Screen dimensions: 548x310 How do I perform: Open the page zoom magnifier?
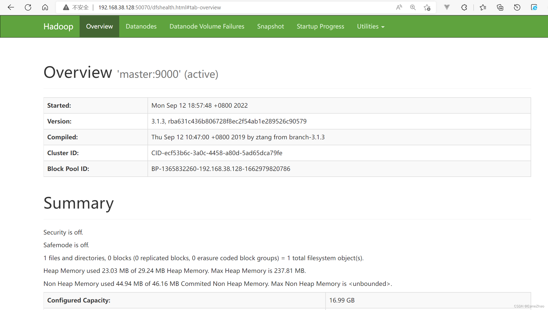[x=413, y=7]
